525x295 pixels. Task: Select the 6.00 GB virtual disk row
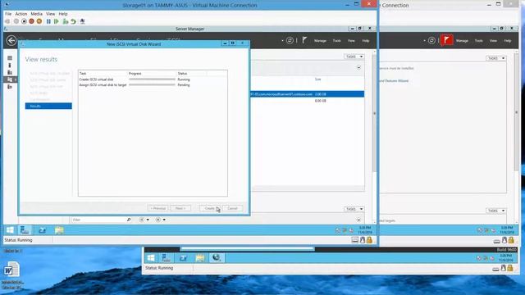tap(308, 101)
